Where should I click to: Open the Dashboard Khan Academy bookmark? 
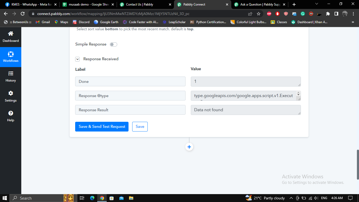309,22
